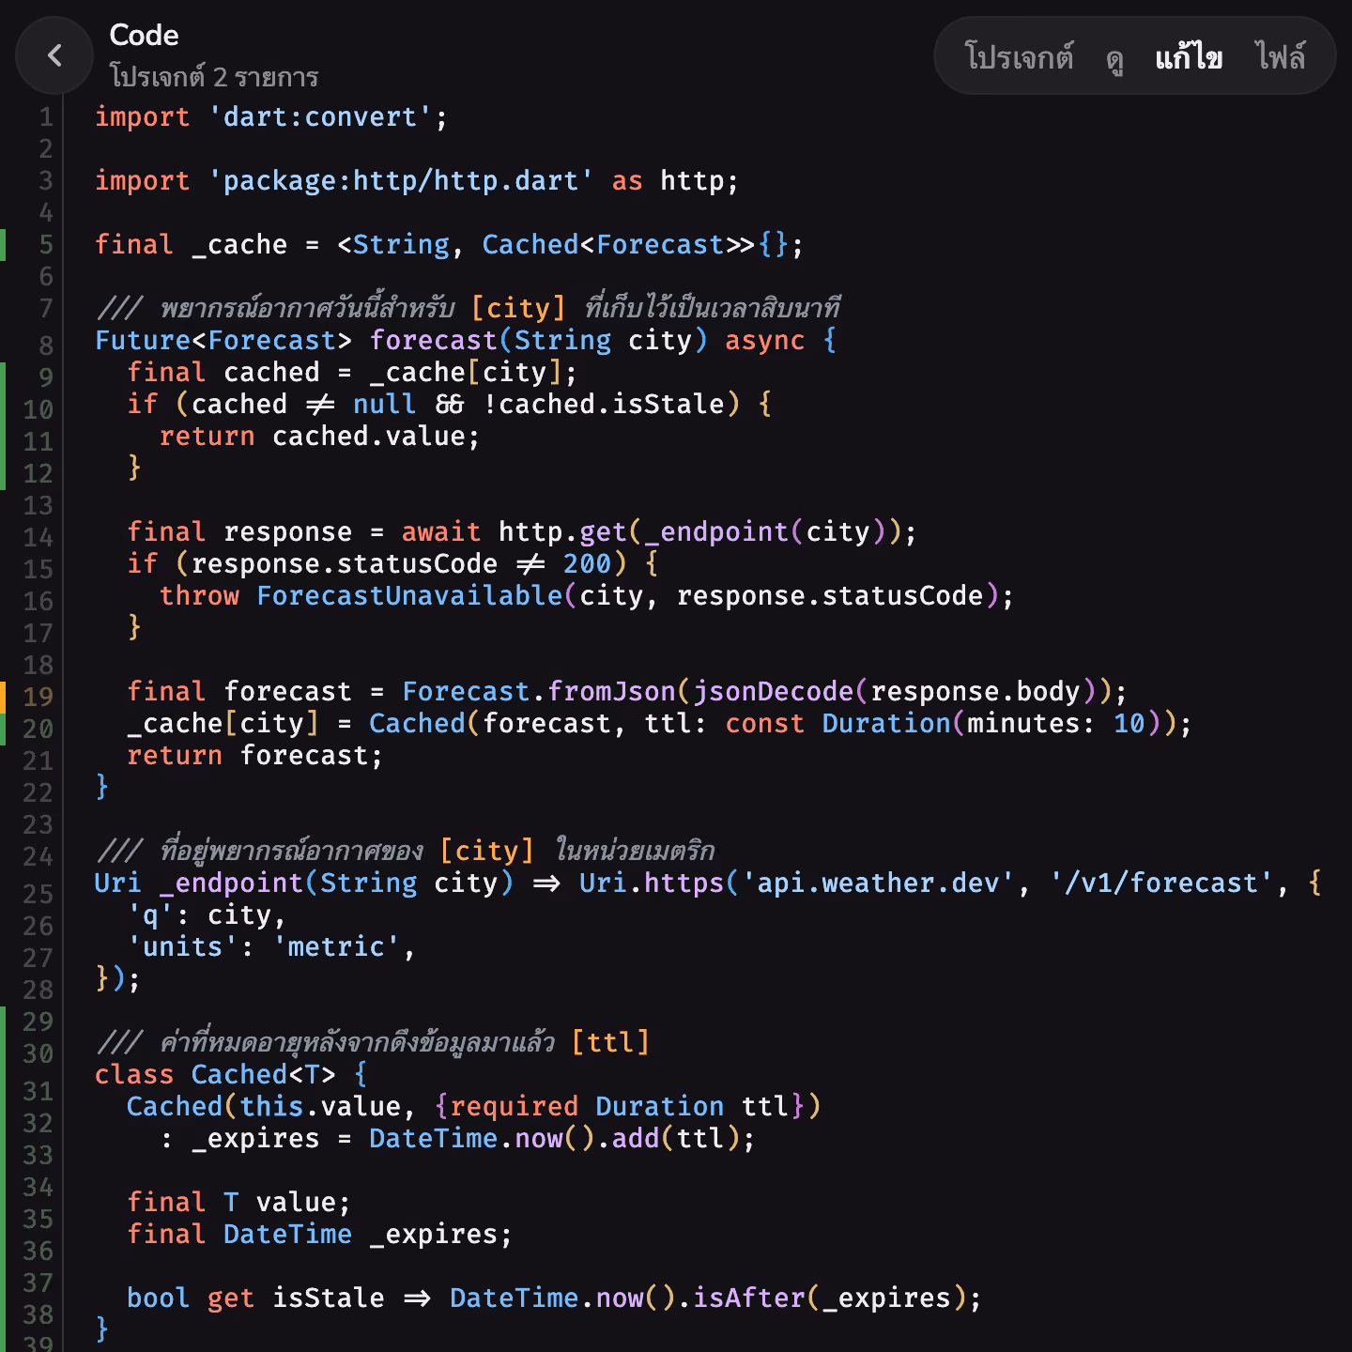Click the 'metric' string value

[x=336, y=947]
